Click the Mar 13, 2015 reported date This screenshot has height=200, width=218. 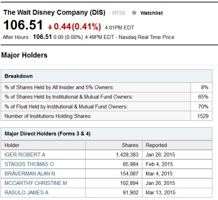(161, 192)
